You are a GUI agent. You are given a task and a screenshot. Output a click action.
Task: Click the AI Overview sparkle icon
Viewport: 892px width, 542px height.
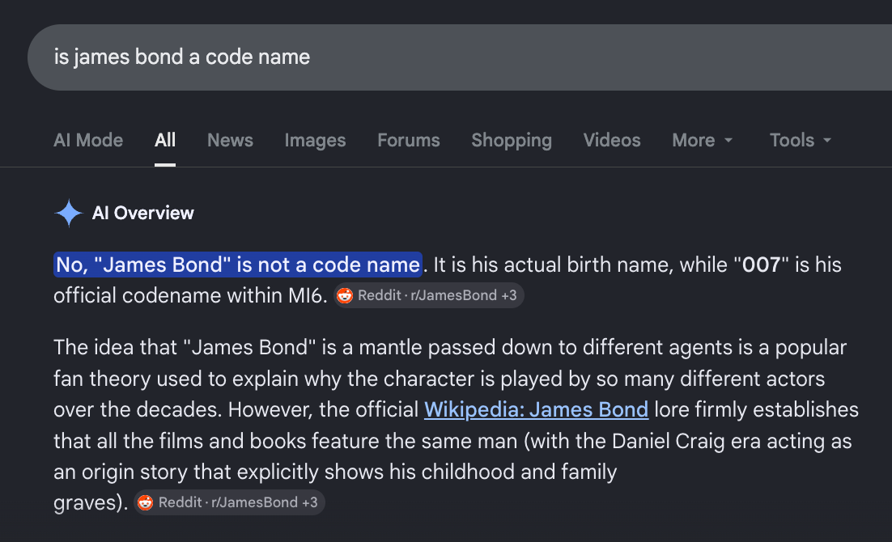69,214
